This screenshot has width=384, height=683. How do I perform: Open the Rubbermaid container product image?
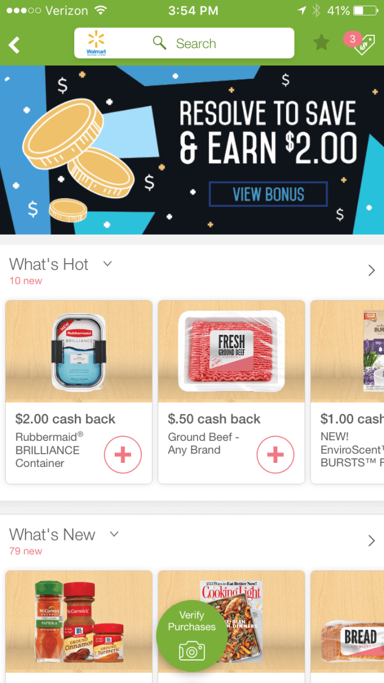tap(79, 352)
